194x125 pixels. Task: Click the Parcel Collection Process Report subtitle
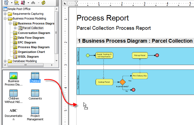114,28
